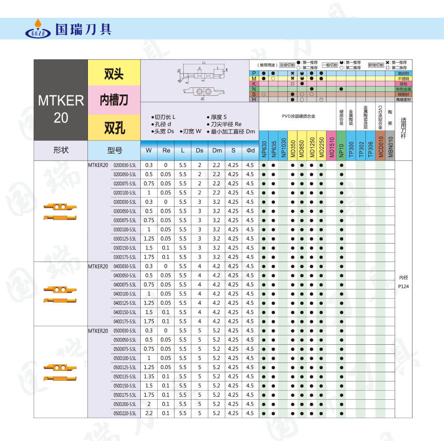Select the MTKER 20 series title block
This screenshot has width=444, height=441.
(61, 100)
